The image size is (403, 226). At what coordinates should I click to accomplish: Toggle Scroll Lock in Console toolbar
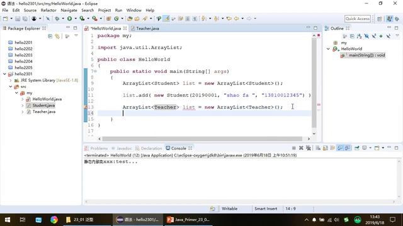[326, 148]
